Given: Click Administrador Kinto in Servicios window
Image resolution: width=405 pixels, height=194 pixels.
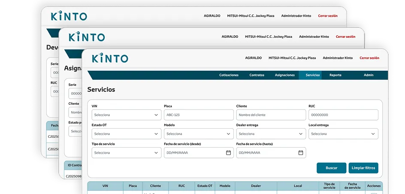Looking at the screenshot, I should pyautogui.click(x=338, y=58).
